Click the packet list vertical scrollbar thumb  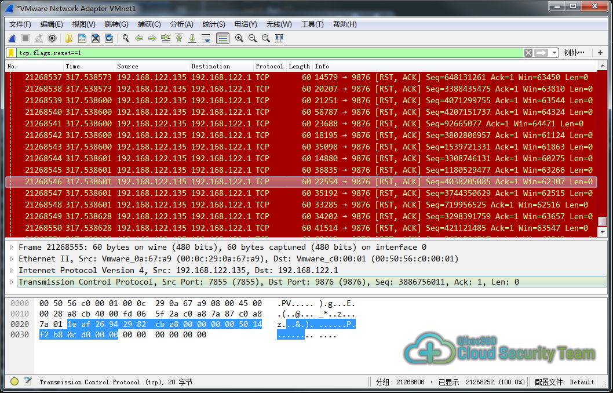tap(603, 222)
